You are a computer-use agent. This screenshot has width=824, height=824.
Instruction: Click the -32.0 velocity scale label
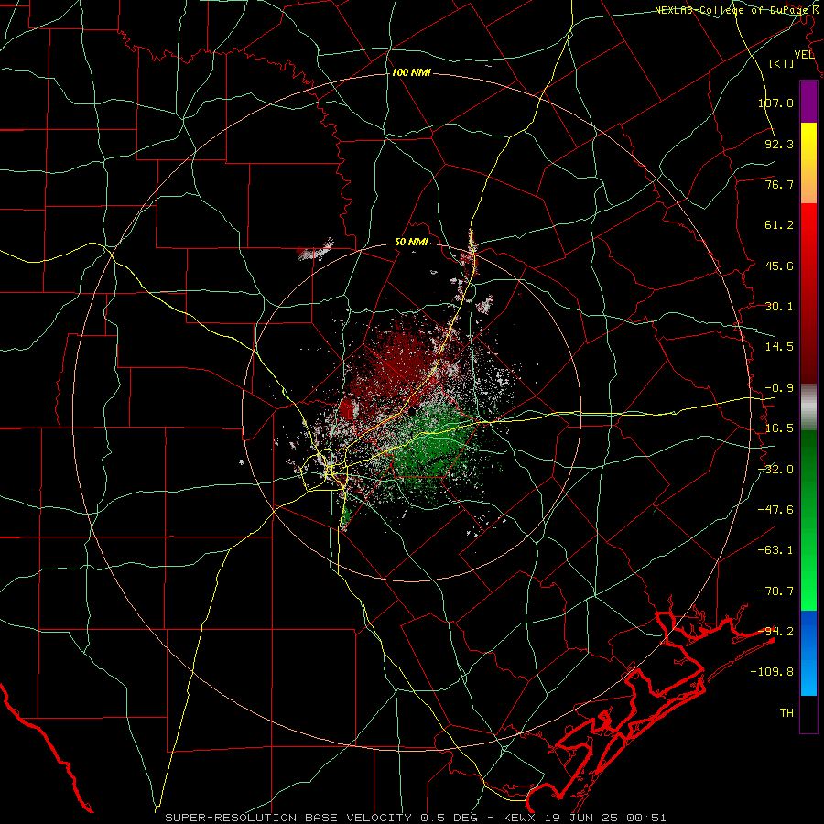[775, 470]
